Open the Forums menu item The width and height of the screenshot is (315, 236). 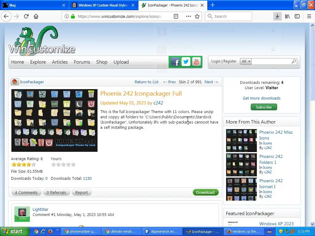tap(82, 62)
